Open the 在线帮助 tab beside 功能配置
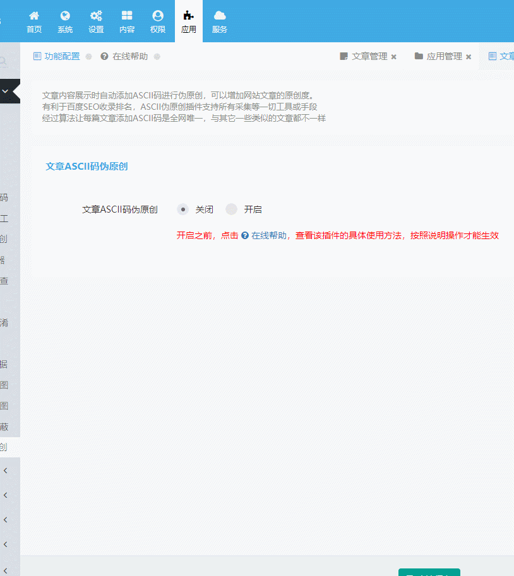 124,56
